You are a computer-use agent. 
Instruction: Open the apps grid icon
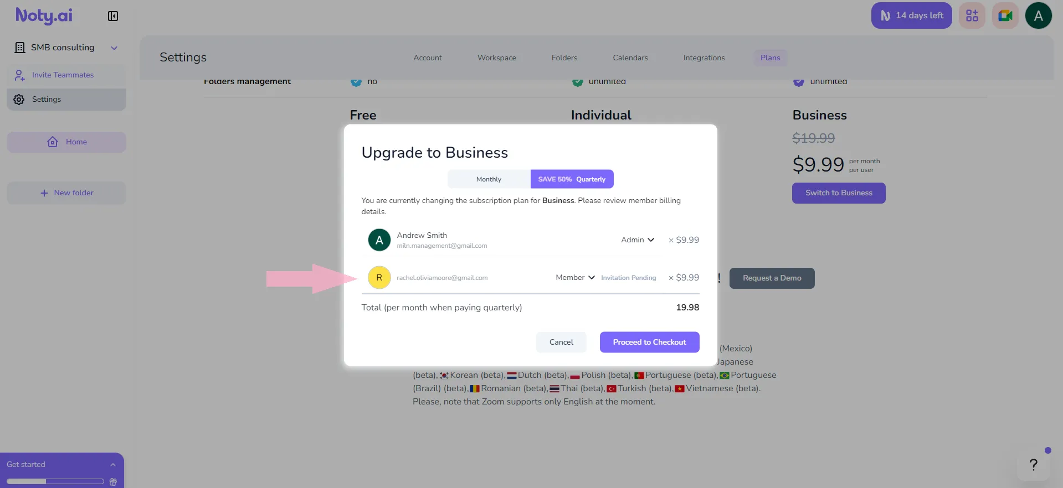(x=972, y=15)
